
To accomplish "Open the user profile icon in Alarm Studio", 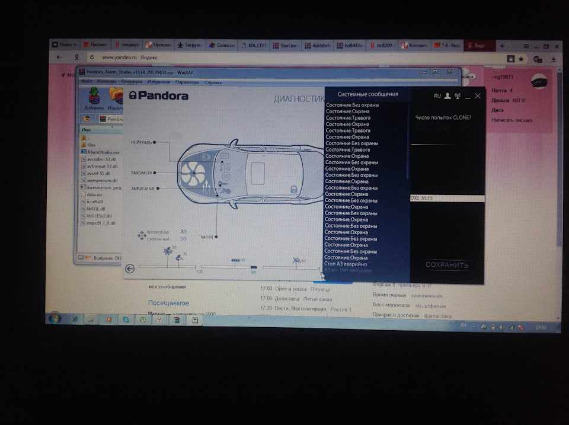I will 447,96.
